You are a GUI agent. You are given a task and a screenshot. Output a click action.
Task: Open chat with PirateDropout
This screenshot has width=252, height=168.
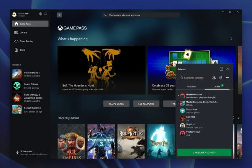tap(205, 133)
